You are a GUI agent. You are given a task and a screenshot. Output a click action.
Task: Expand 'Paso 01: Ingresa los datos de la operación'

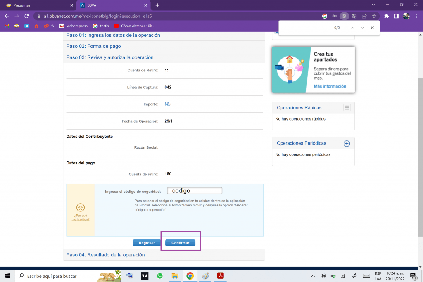[113, 35]
